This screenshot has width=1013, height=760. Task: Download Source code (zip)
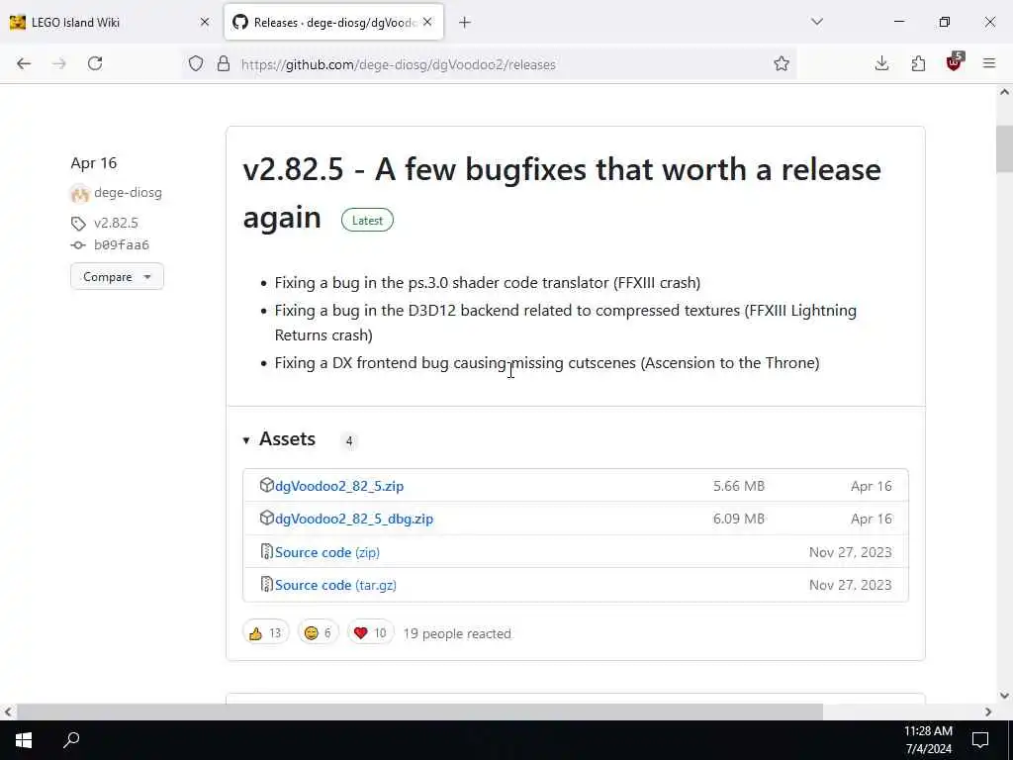coord(327,552)
